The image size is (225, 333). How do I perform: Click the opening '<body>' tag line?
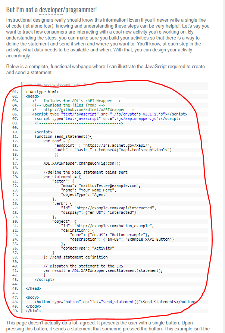[x=32, y=297]
